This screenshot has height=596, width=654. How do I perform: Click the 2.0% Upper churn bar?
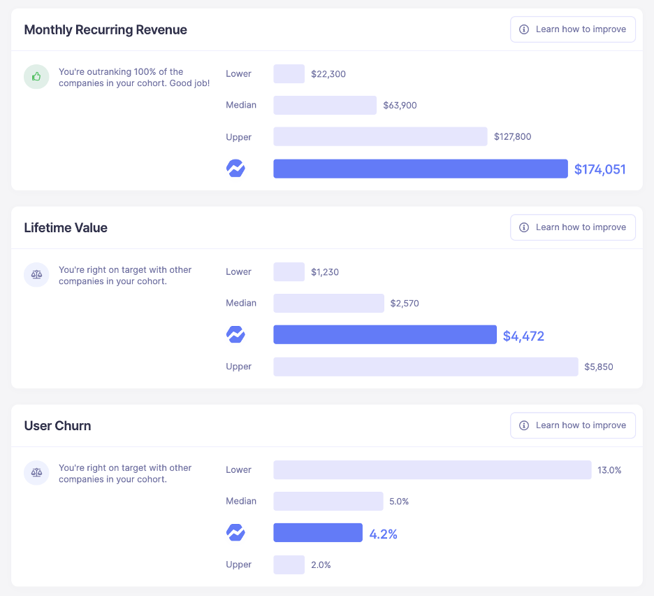pyautogui.click(x=289, y=565)
